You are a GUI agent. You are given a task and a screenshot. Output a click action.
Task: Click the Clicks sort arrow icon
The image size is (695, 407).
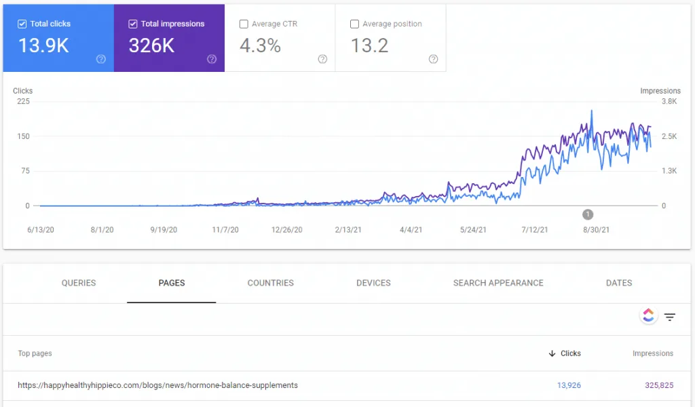pyautogui.click(x=552, y=353)
